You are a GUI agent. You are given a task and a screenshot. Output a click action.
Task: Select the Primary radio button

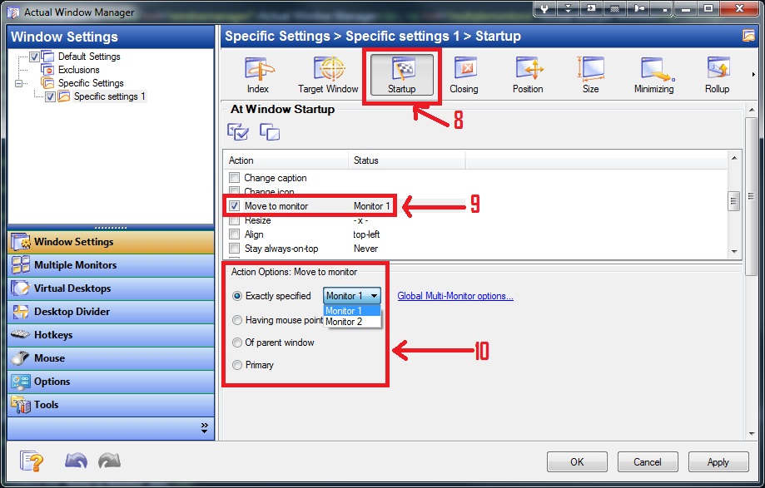[x=237, y=365]
